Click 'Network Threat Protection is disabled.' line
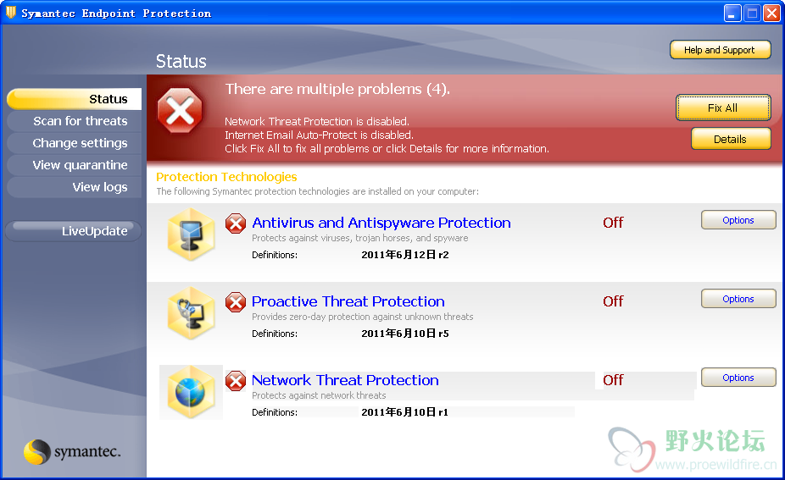785x480 pixels. click(317, 122)
